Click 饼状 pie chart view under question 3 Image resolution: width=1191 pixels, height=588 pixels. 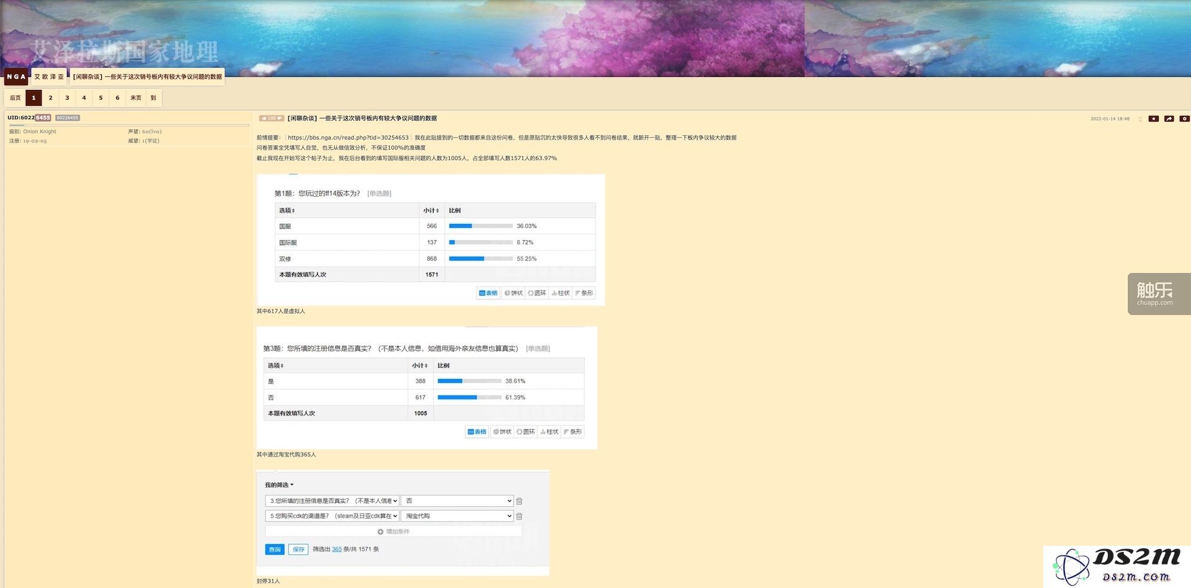click(502, 432)
